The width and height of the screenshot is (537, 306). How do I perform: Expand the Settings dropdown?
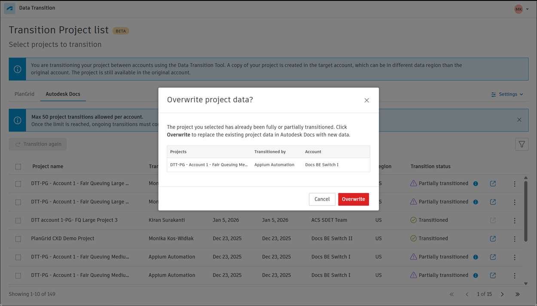point(507,94)
